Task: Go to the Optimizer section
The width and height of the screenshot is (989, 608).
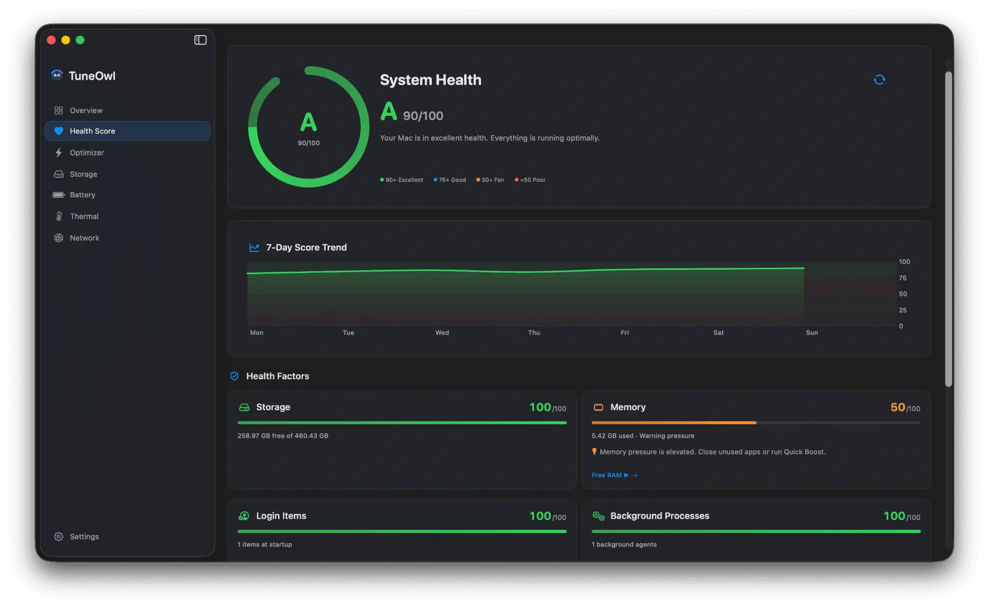Action: [127, 152]
